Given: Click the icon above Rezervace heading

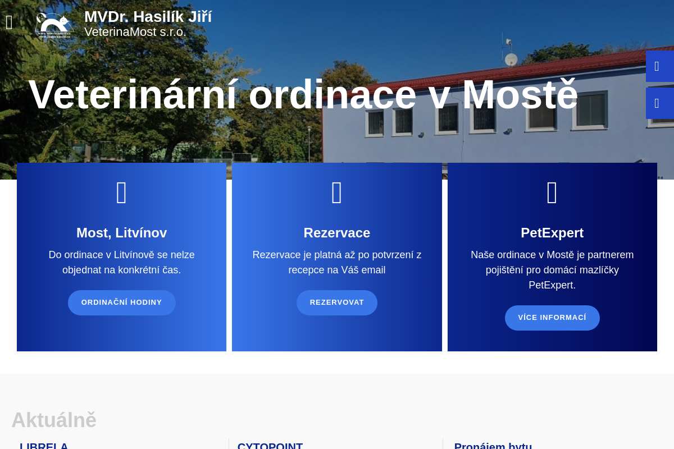Looking at the screenshot, I should tap(337, 193).
